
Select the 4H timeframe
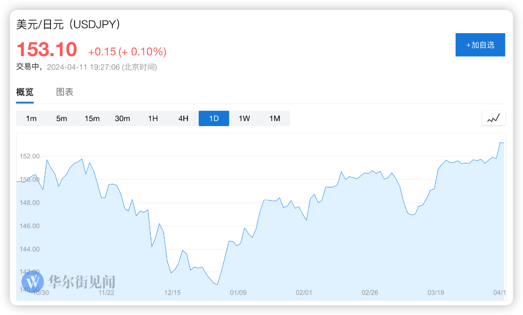[183, 118]
